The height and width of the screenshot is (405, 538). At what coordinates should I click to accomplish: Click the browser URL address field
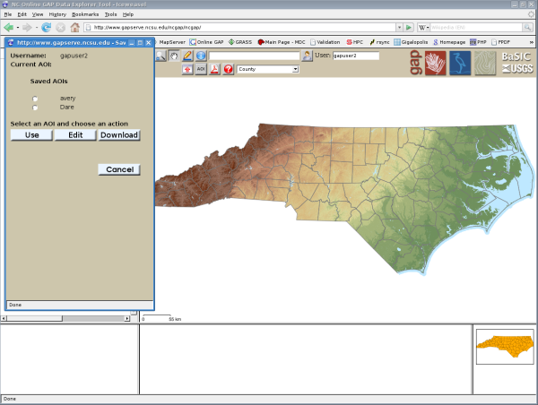(240, 27)
